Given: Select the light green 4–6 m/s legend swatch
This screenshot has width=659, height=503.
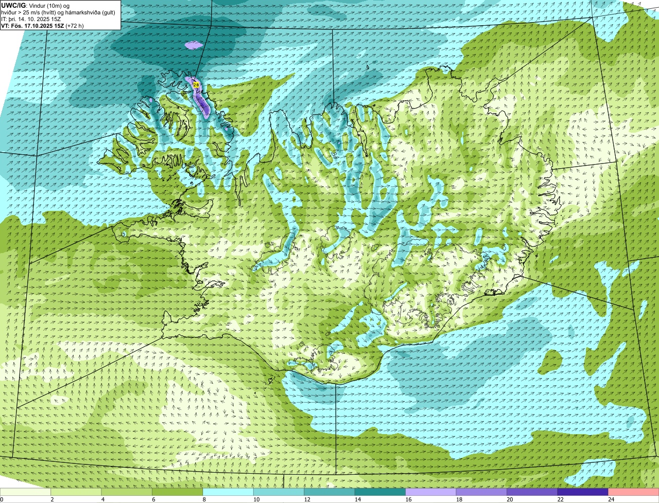Looking at the screenshot, I should pos(127,492).
